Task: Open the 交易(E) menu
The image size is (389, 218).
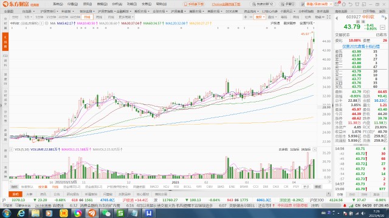Action: pos(146,4)
